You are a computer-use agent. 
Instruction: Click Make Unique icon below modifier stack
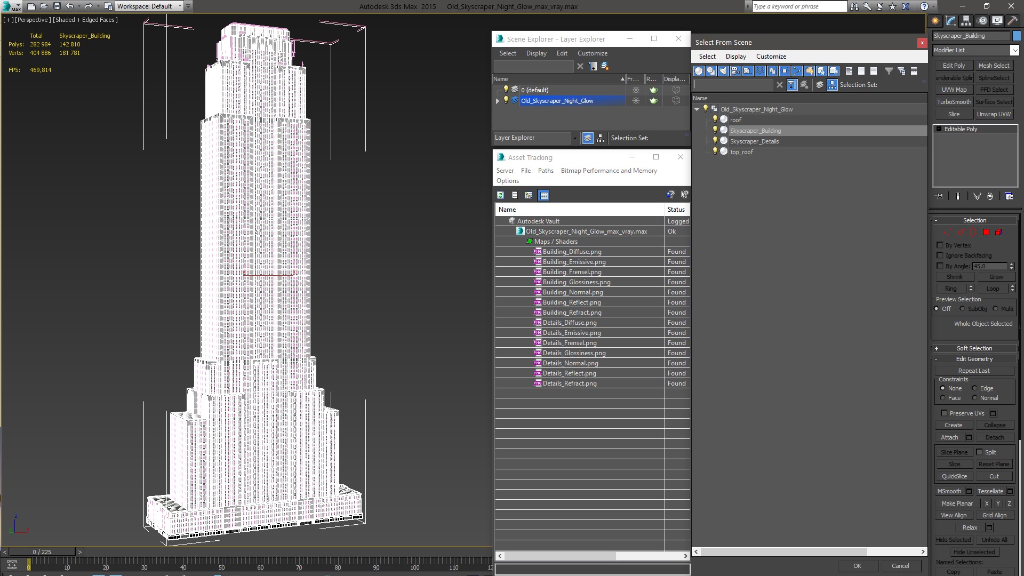977,196
